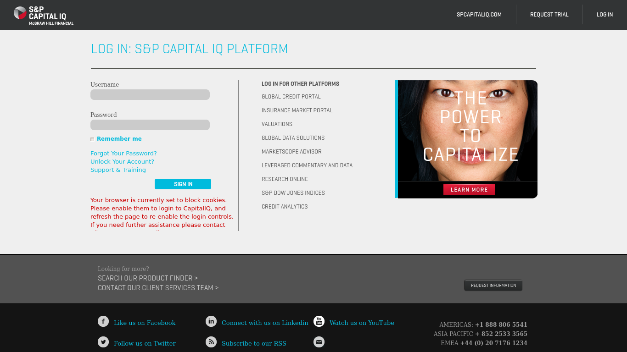Click the Learn More banner button
The image size is (627, 352).
click(469, 190)
